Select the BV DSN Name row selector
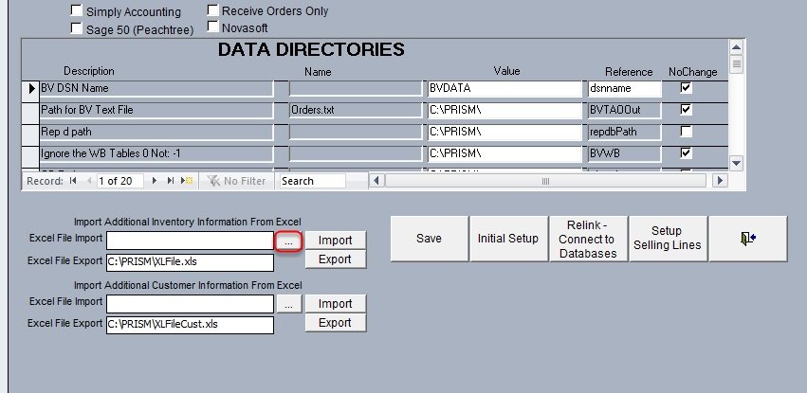The image size is (807, 393). point(28,88)
